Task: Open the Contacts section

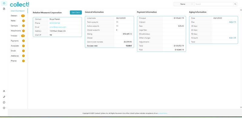Action: [14, 26]
